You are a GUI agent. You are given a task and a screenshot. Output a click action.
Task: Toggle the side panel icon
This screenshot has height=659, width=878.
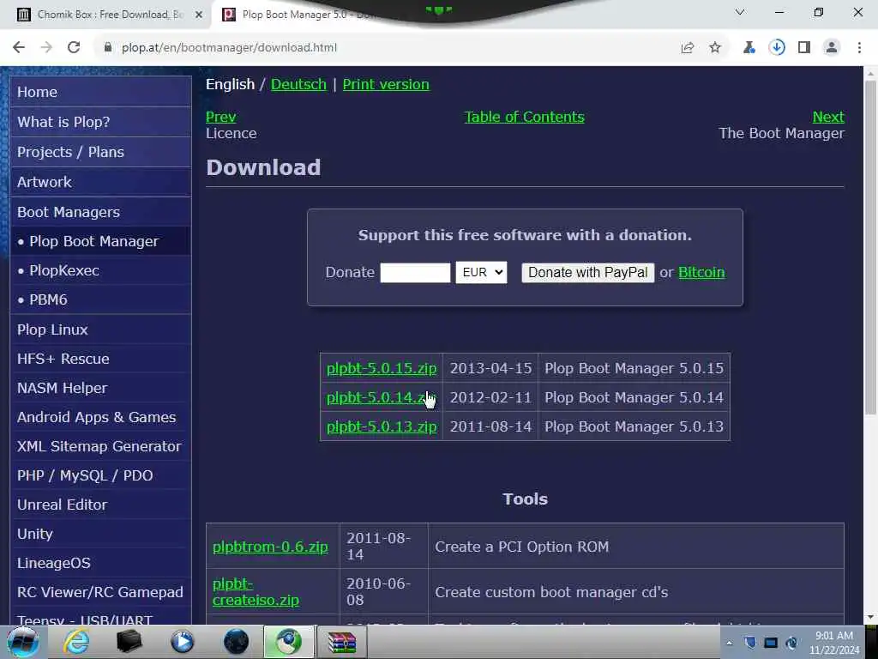pos(804,48)
